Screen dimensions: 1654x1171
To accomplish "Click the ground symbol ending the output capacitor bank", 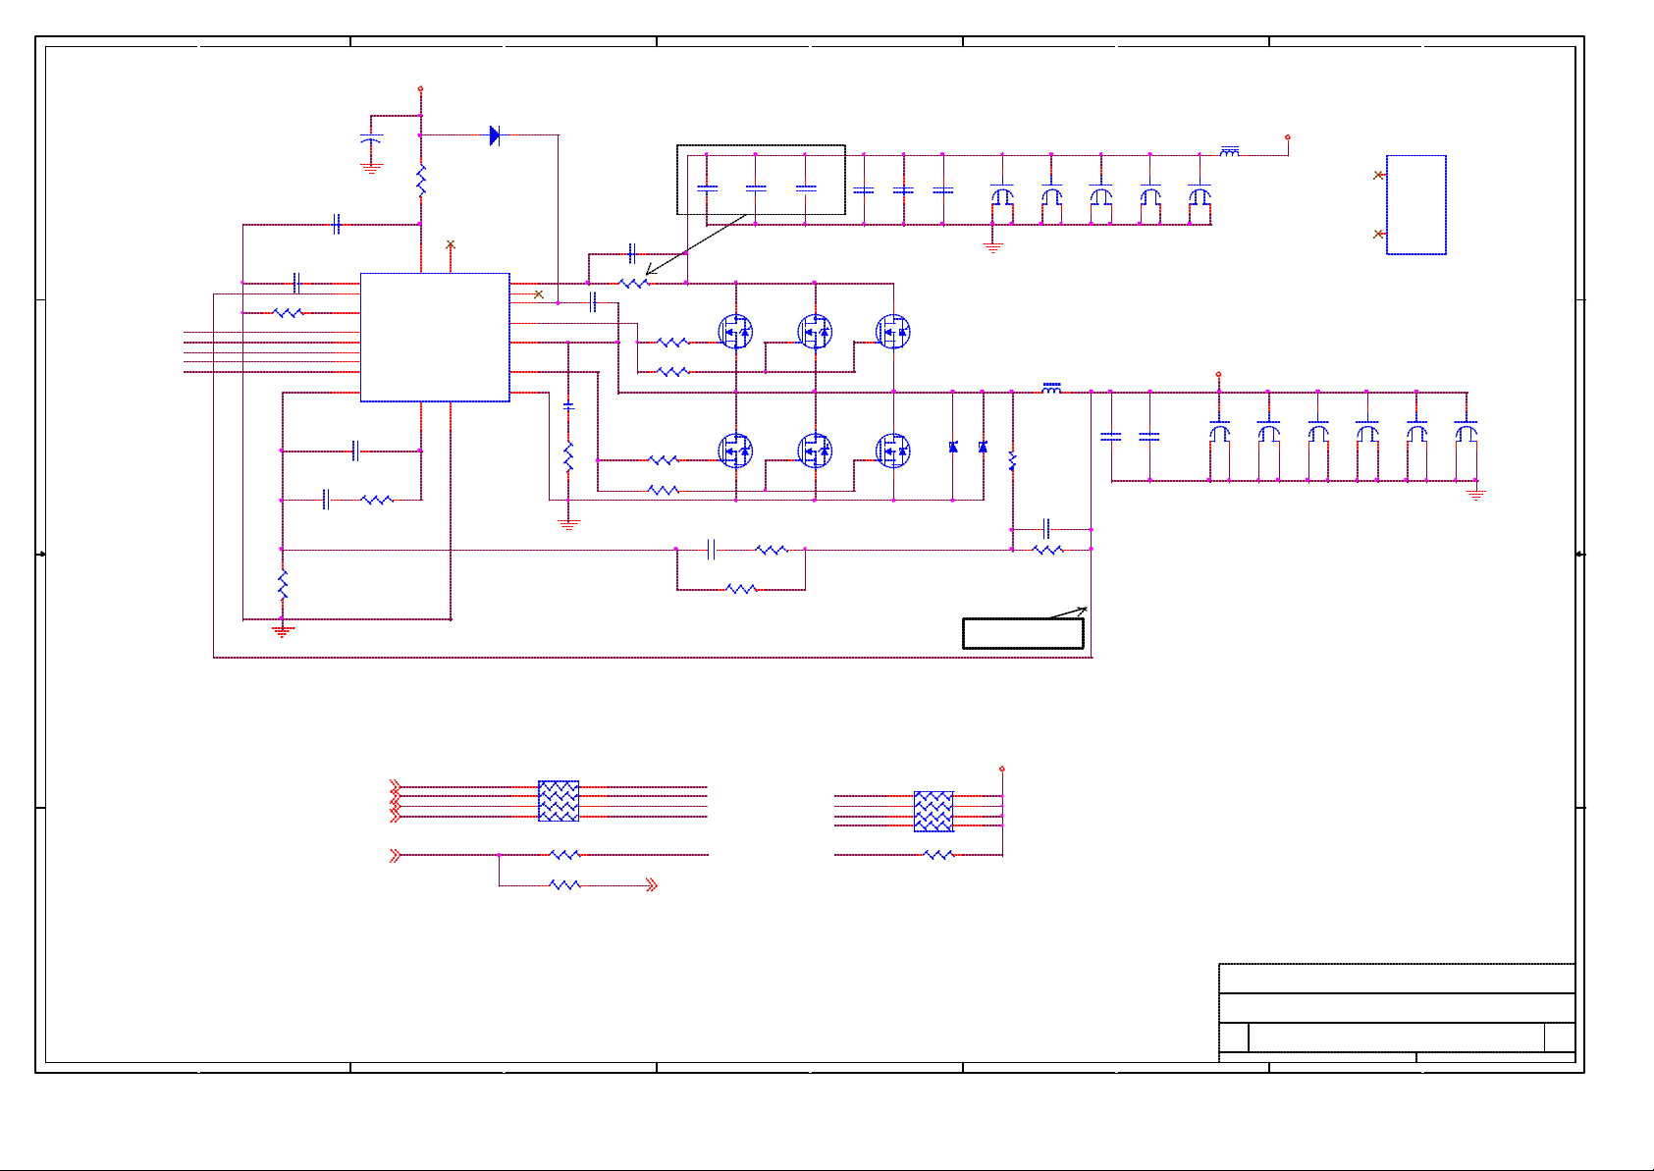I will 1475,496.
